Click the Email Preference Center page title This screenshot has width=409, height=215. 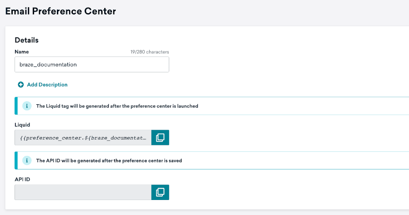61,11
